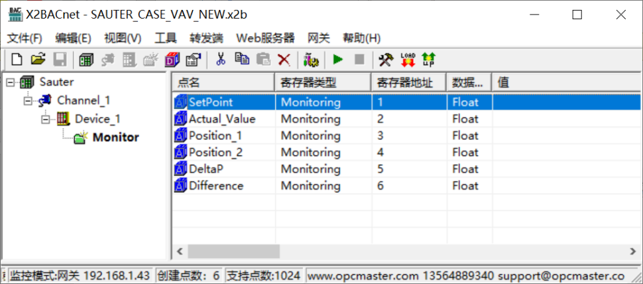Open the 帮助(H) menu
643x284 pixels.
[x=362, y=38]
